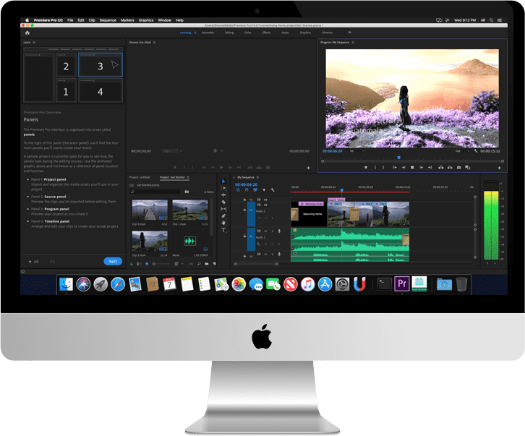Create new bin in Project panel

click(207, 264)
